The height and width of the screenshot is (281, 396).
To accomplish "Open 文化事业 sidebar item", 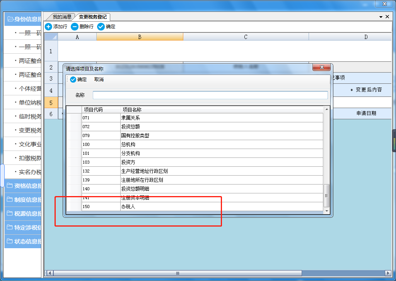I will [x=22, y=144].
